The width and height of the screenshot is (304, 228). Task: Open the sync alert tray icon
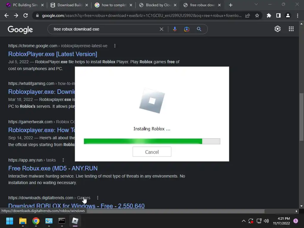pyautogui.click(x=251, y=221)
